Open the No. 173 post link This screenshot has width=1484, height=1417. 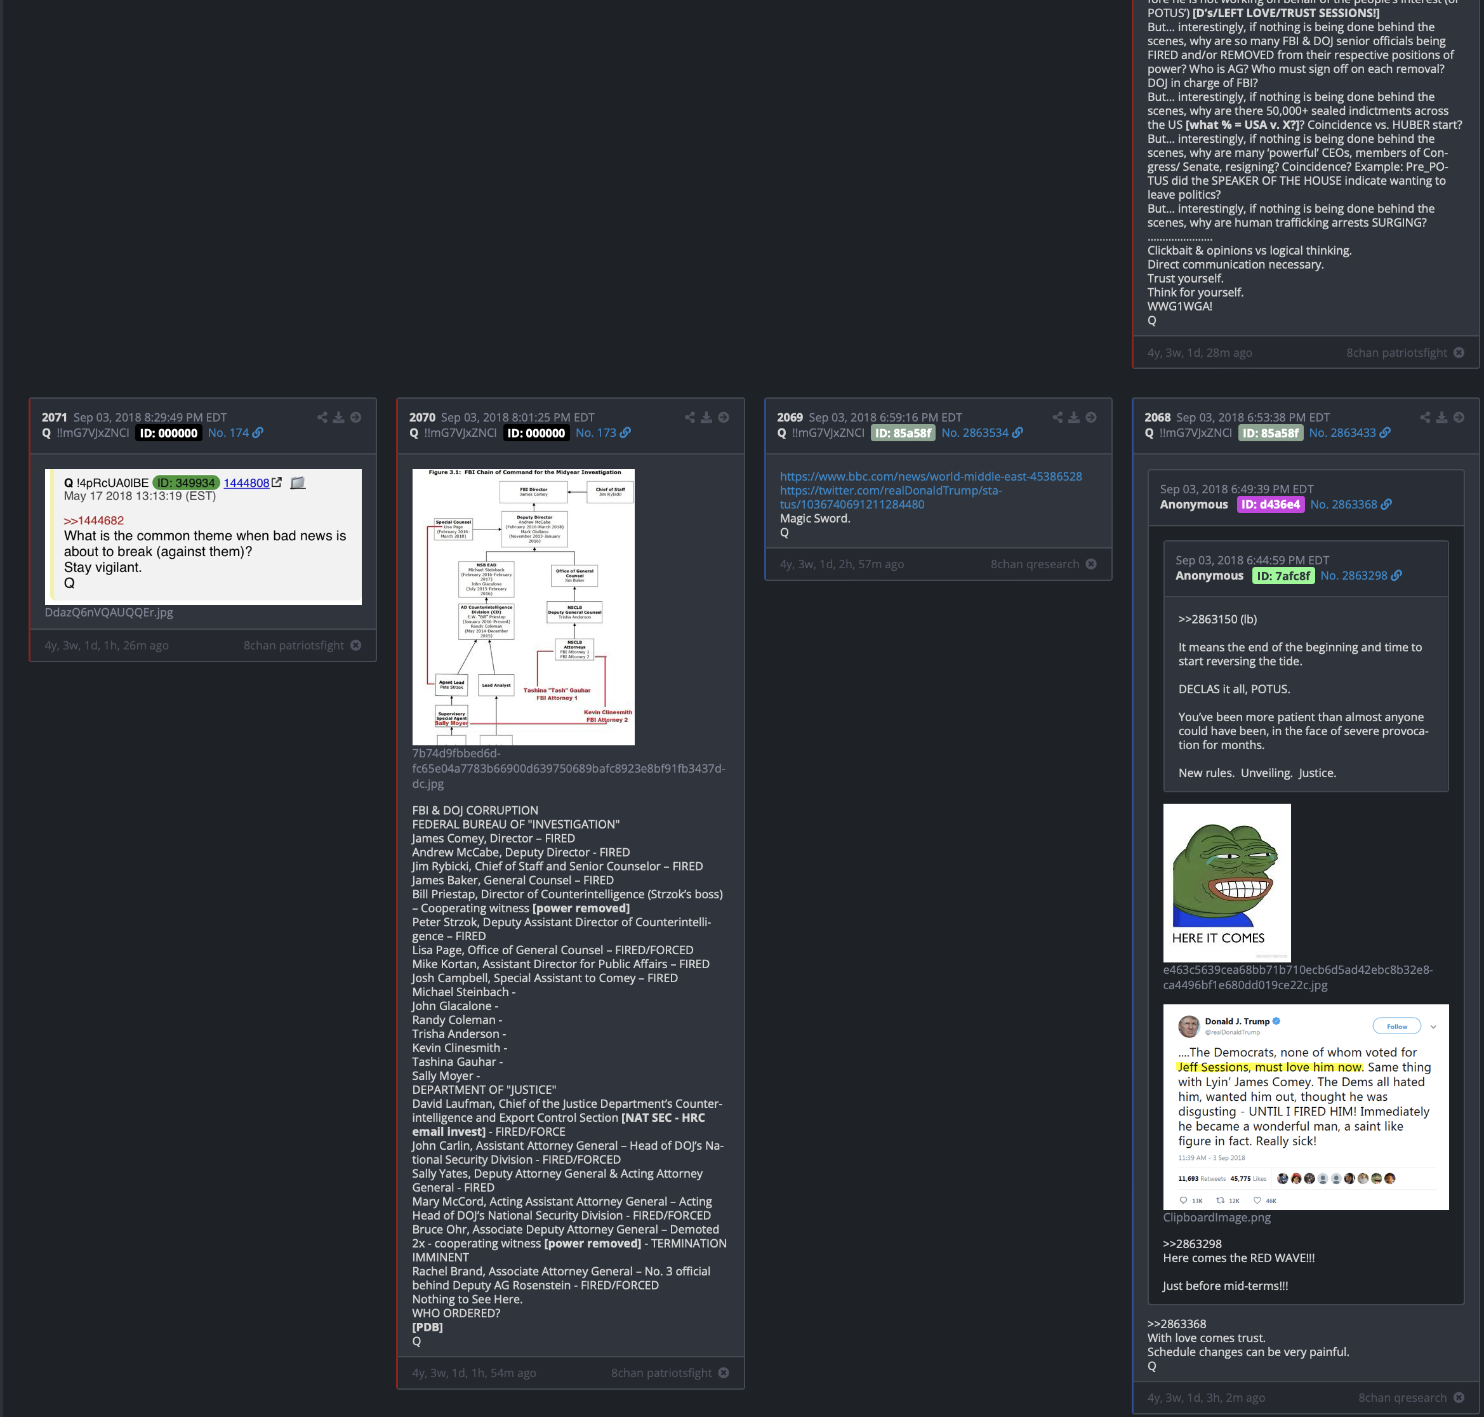tap(596, 433)
